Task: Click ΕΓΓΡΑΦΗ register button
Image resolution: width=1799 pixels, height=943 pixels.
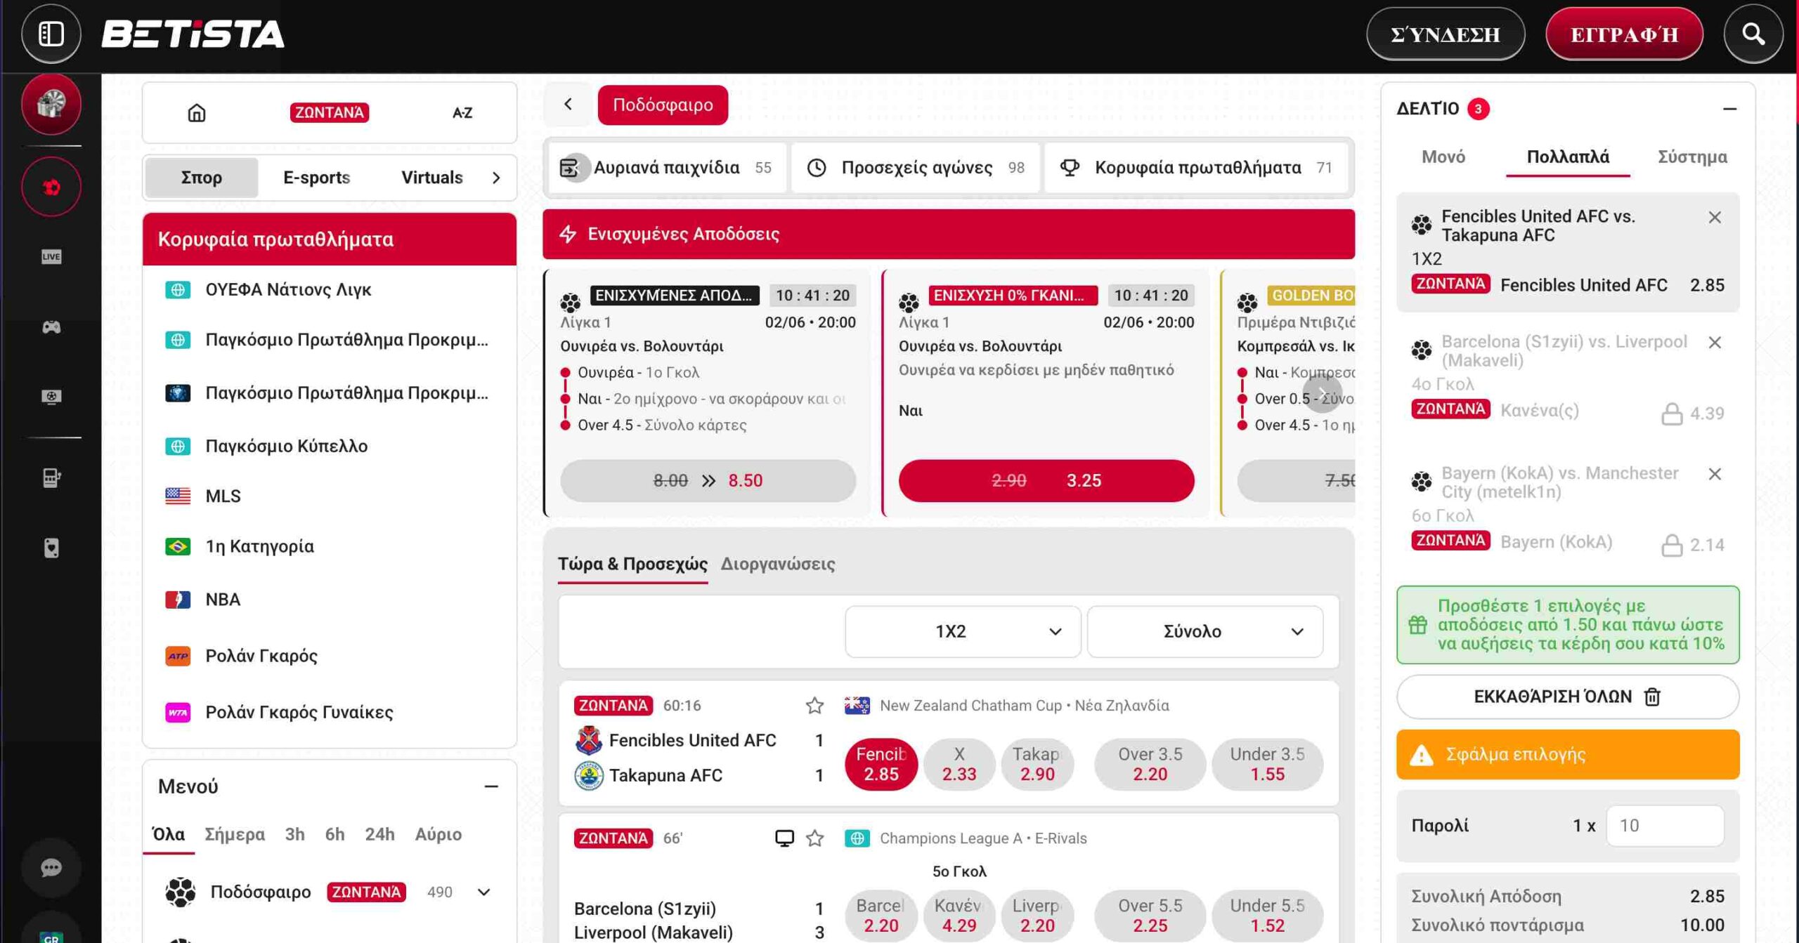Action: point(1624,34)
